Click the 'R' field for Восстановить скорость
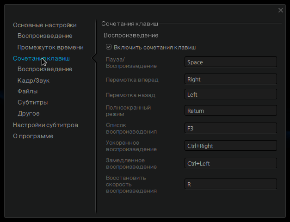This screenshot has height=222, width=290. [231, 184]
